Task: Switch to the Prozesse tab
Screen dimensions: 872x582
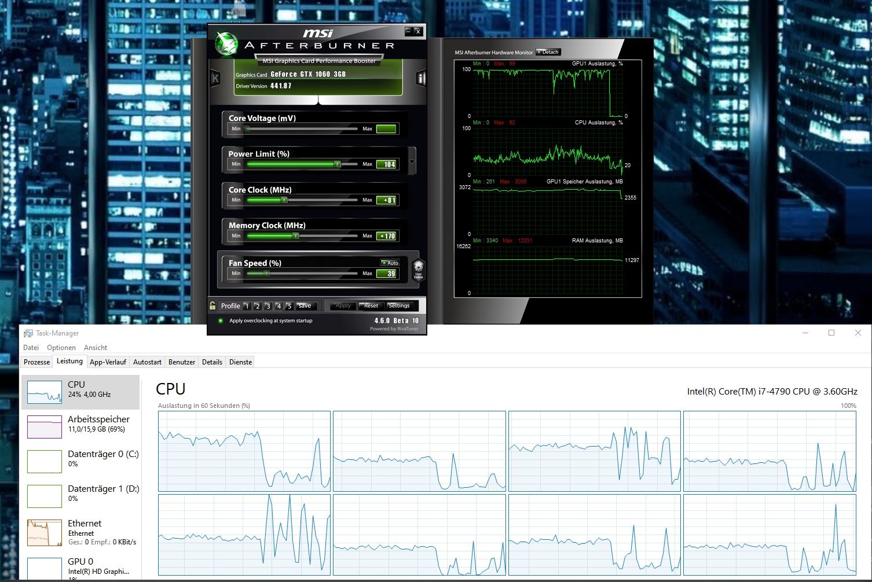Action: pyautogui.click(x=36, y=362)
